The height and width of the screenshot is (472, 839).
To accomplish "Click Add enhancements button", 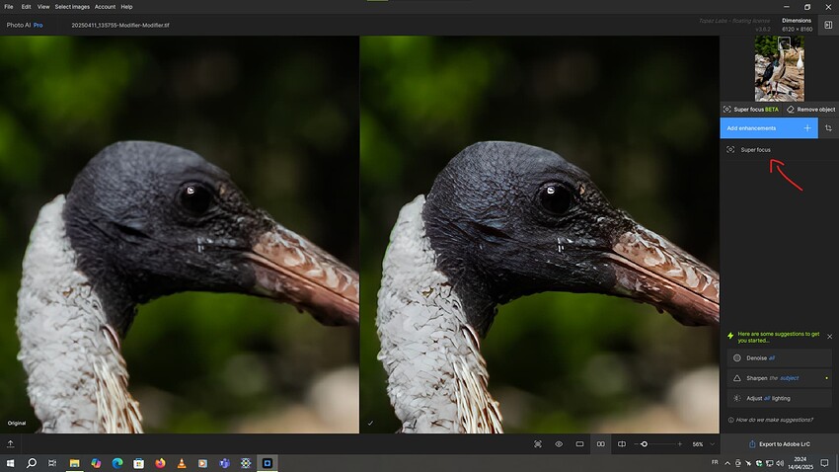I will [x=769, y=128].
